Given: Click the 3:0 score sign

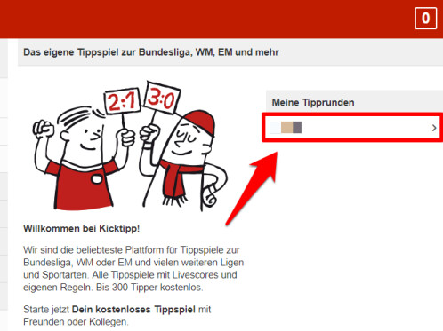Looking at the screenshot, I should [162, 98].
